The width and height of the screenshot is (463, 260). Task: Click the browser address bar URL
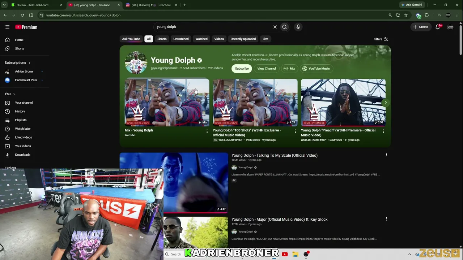click(x=83, y=15)
